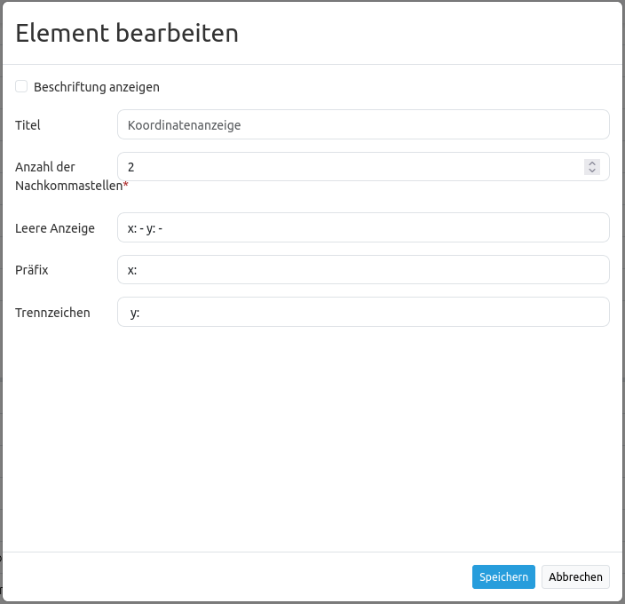This screenshot has width=625, height=604.
Task: Click the 'Anzahl der Nachkommastellen' label
Action: (x=66, y=176)
